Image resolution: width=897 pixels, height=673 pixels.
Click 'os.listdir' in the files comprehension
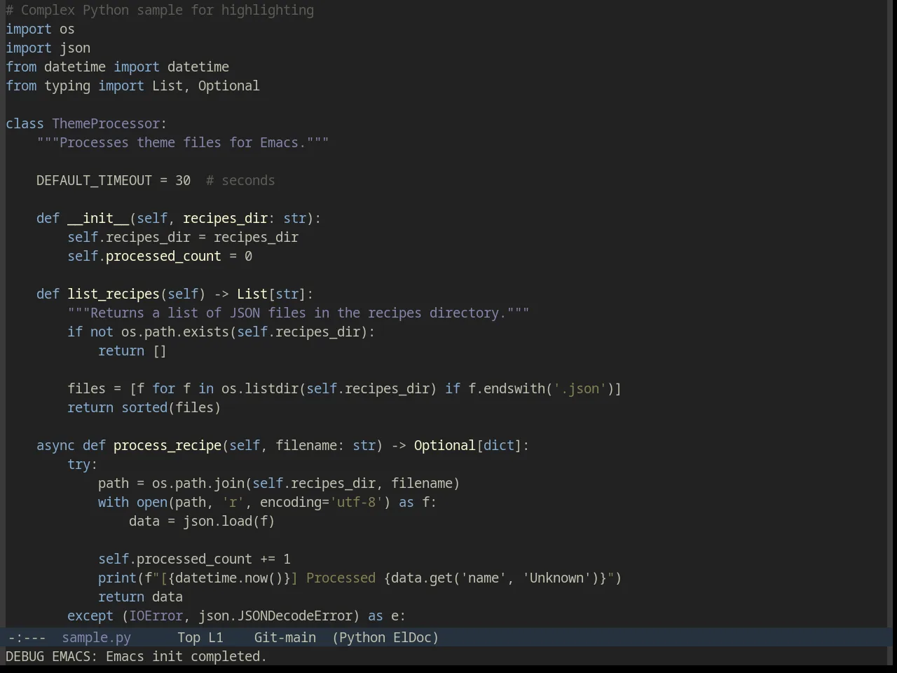(x=260, y=388)
